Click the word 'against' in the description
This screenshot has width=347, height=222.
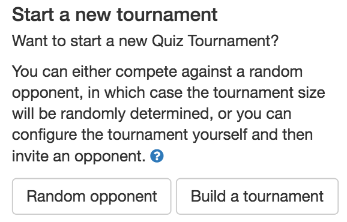(x=207, y=73)
